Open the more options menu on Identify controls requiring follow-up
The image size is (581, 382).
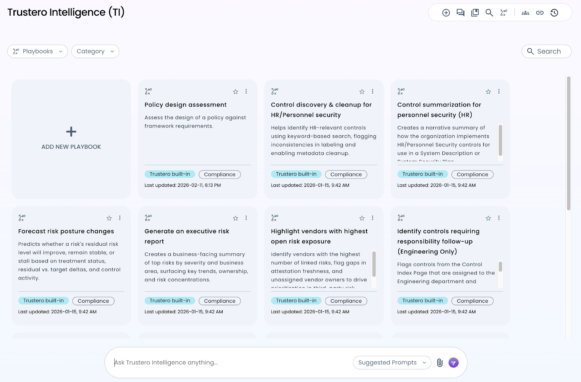[499, 218]
